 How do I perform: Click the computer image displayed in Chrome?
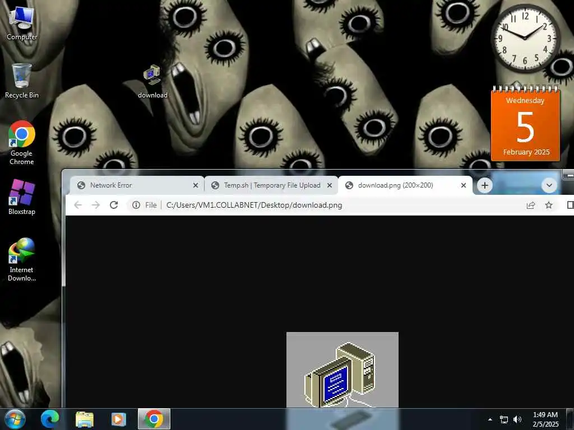(x=342, y=370)
